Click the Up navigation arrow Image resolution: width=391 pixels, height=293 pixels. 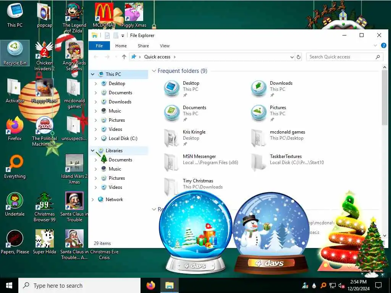(124, 57)
